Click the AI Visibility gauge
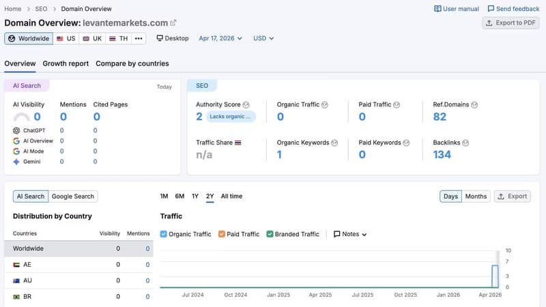Screen dimensions: 546x307 [x=21, y=117]
